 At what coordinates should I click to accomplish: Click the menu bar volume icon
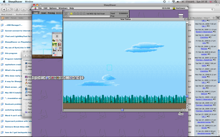178,2
